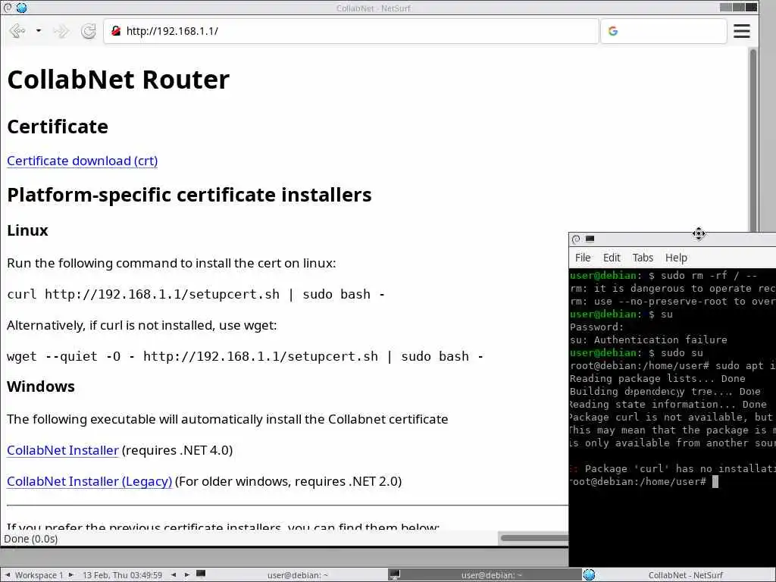
Task: Click the Workspace 1 label in taskbar
Action: [39, 575]
